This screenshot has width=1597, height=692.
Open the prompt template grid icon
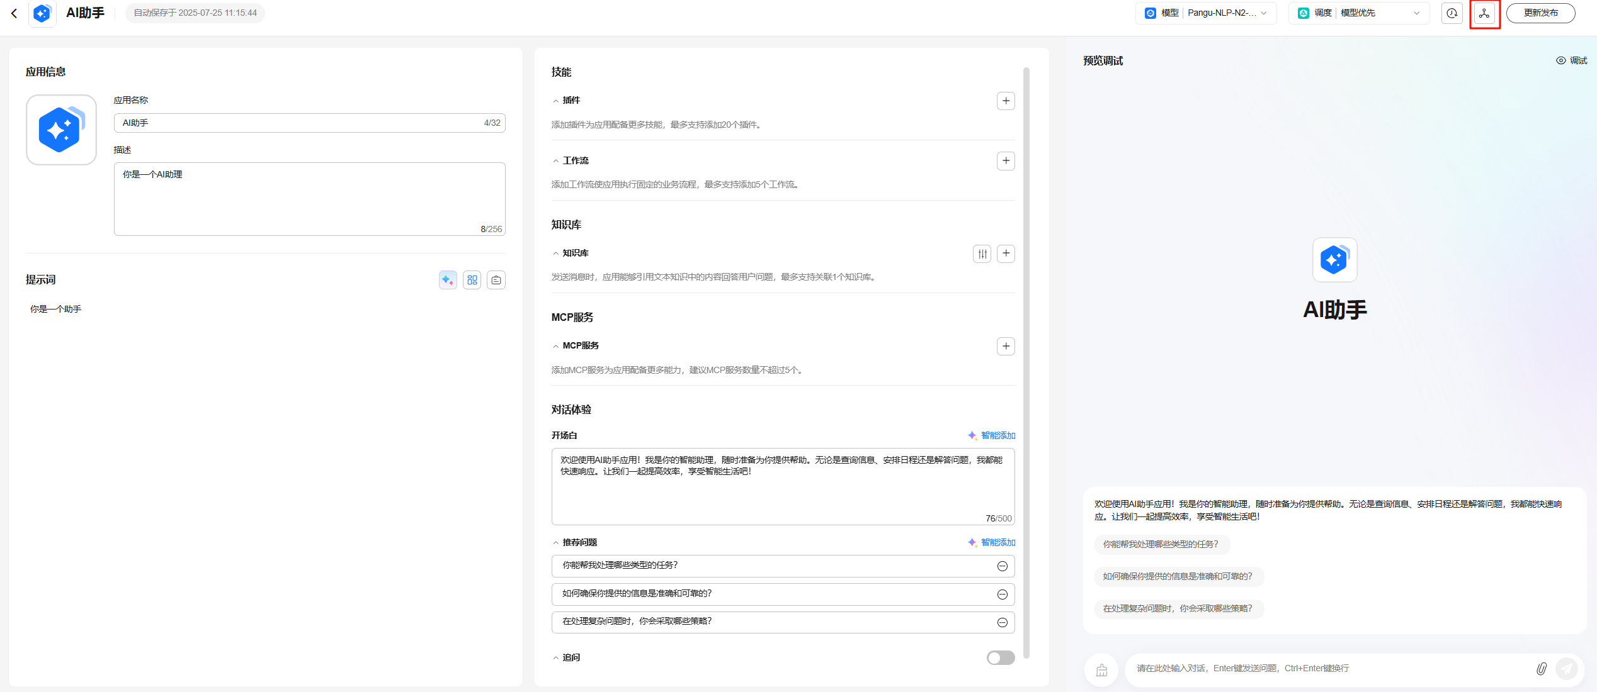pos(472,280)
